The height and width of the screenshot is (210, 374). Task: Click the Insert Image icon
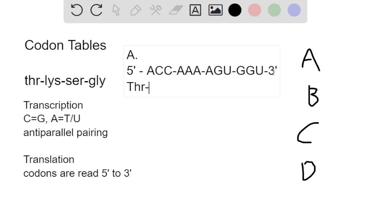coord(215,10)
